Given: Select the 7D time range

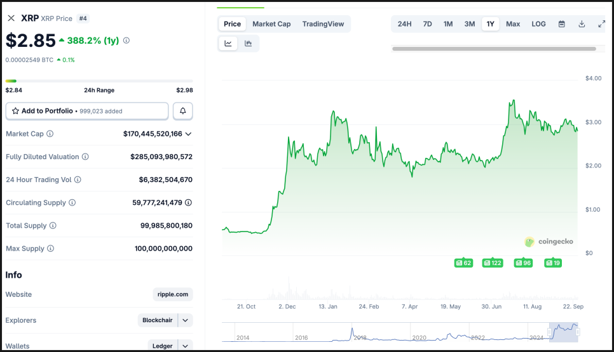Looking at the screenshot, I should click(427, 24).
